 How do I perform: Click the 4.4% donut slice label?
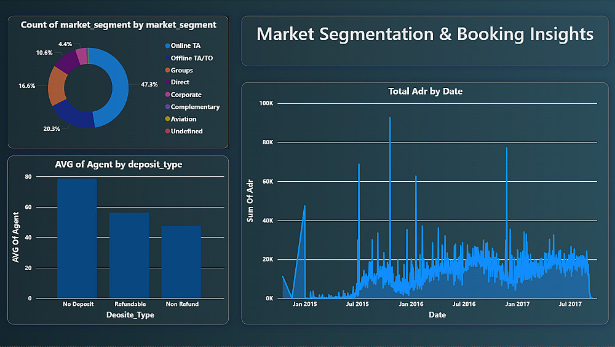[65, 44]
